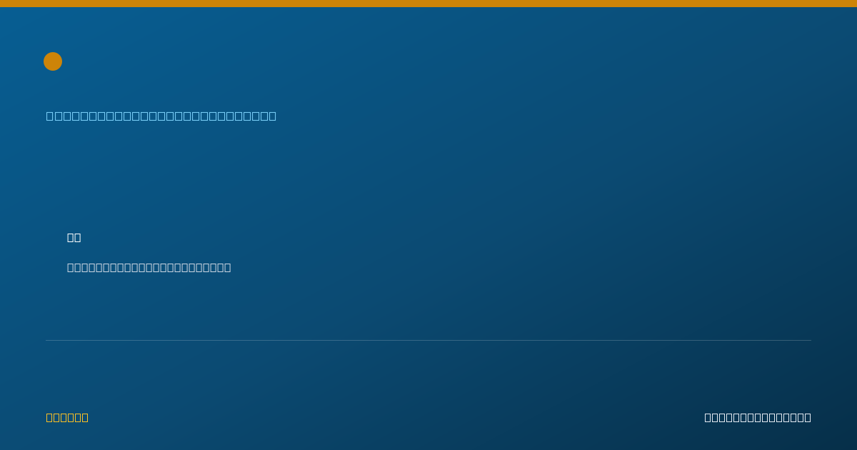857x450 pixels.
Task: Click the thin horizontal divider line
Action: point(428,340)
